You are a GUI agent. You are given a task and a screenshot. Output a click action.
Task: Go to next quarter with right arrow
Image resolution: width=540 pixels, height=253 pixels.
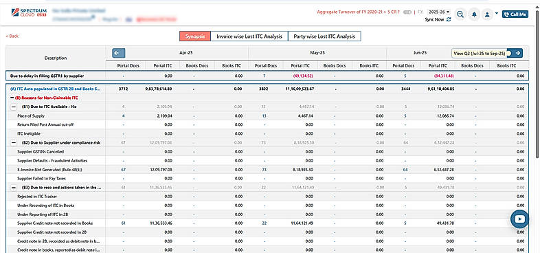point(517,53)
